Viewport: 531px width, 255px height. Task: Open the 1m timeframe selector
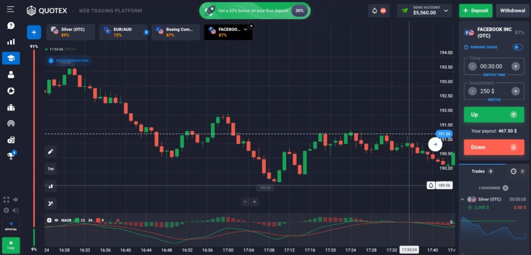pos(51,168)
